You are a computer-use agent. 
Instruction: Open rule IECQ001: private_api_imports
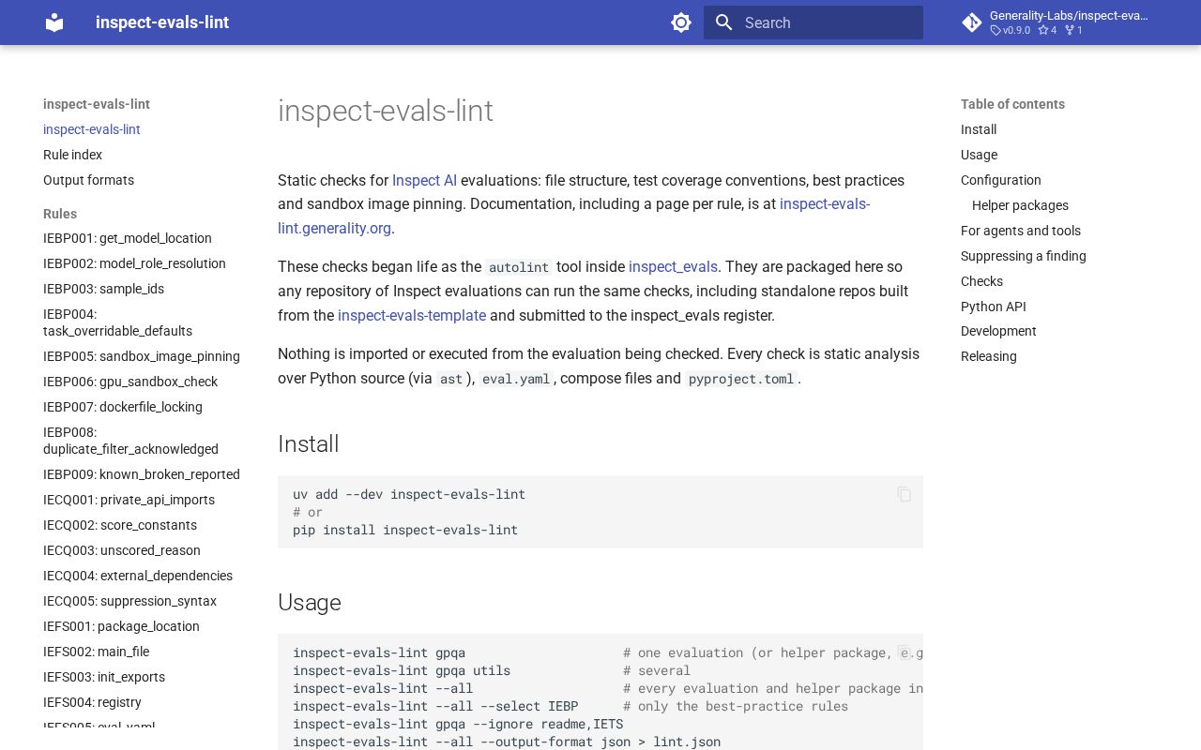129,500
